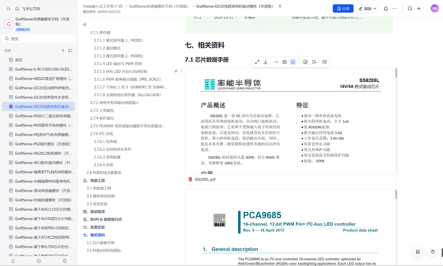
Task: Click the search magnifier in top bar
Action: pos(410,9)
